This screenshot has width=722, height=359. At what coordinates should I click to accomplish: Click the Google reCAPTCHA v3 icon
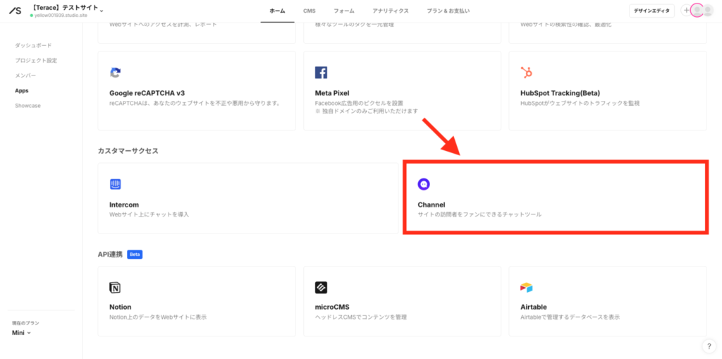point(116,73)
